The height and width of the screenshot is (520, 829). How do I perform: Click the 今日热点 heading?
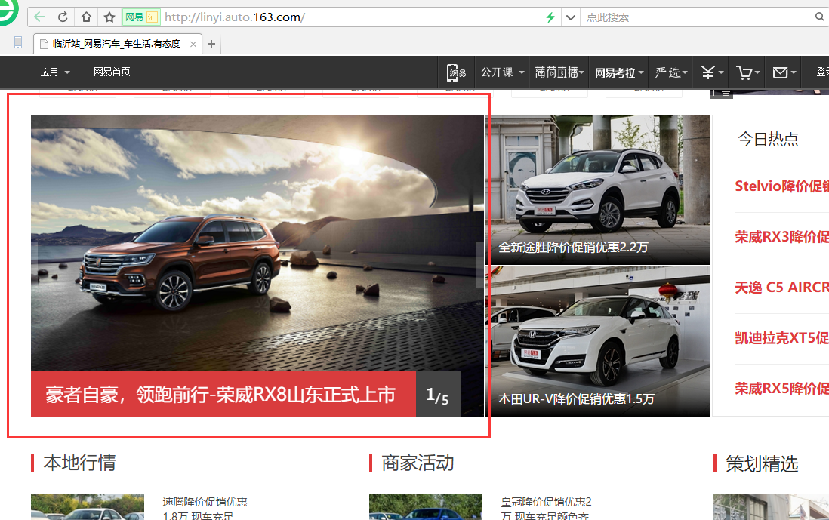click(768, 139)
